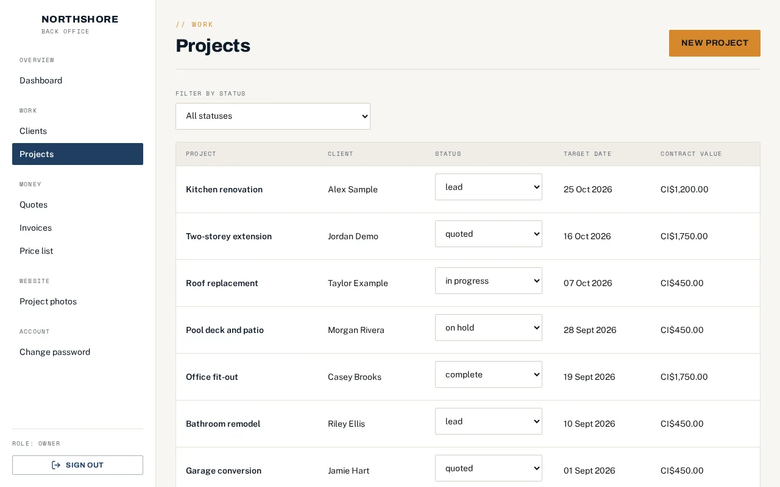Viewport: 780px width, 487px height.
Task: Select client Riley Ellis
Action: (346, 424)
